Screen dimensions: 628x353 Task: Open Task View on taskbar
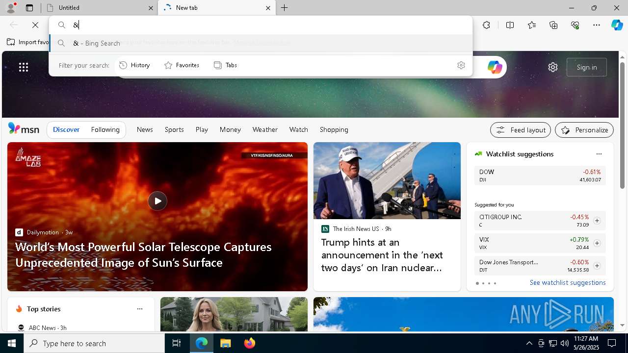coord(177,343)
